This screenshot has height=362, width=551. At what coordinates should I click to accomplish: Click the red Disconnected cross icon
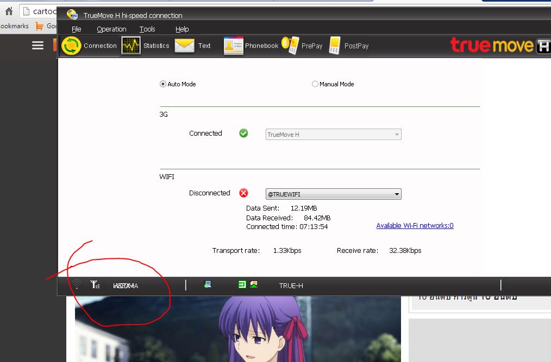tap(243, 193)
